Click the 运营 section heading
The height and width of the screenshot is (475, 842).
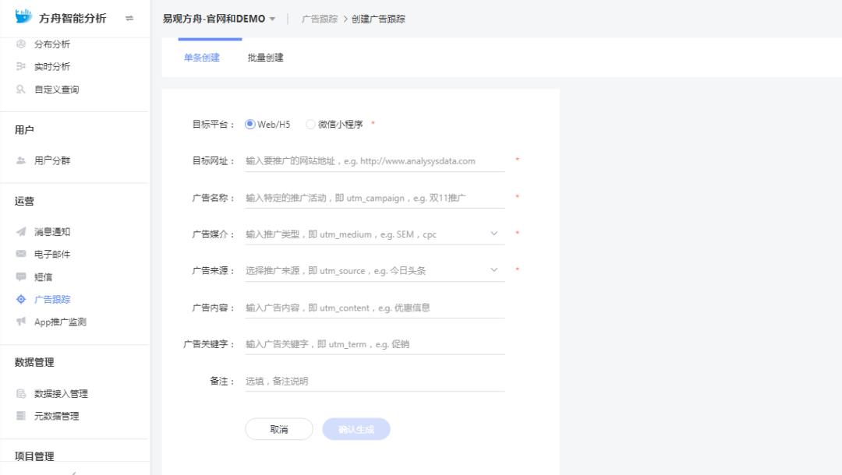(24, 201)
